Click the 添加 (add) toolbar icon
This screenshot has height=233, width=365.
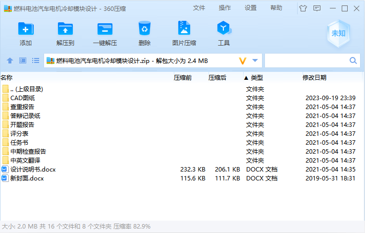26,29
